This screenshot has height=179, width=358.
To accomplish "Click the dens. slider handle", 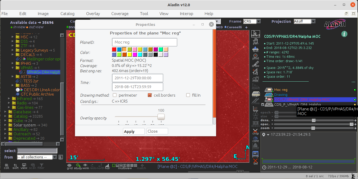I will 314,120.
